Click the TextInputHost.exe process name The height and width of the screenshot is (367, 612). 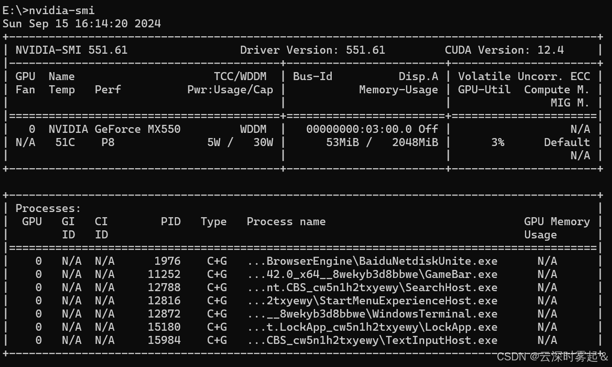click(x=372, y=340)
